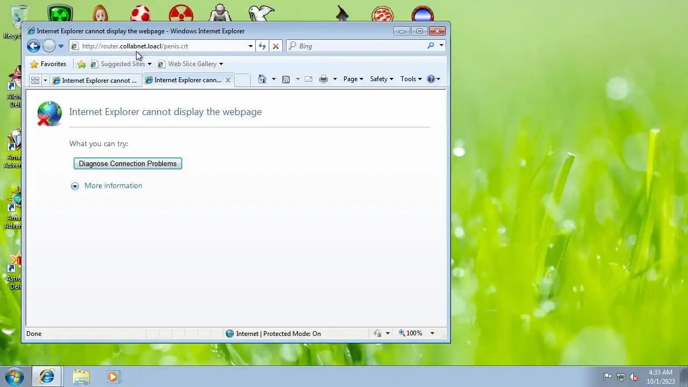The width and height of the screenshot is (688, 387).
Task: Open the Windows Start menu
Action: (x=15, y=377)
